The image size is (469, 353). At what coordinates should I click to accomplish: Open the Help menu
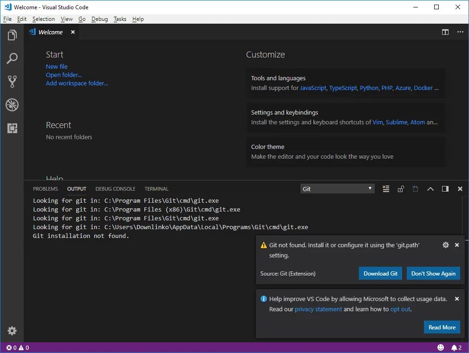tap(138, 19)
